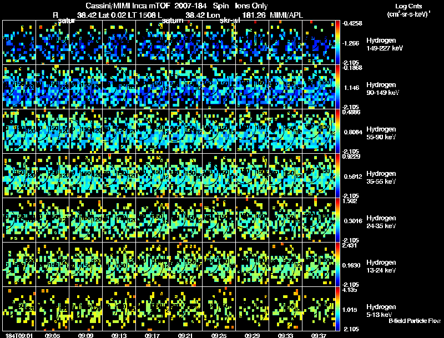The width and height of the screenshot is (444, 338).
Task: Click the 09:25 time axis label
Action: tap(219, 335)
